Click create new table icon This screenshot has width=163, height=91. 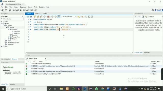coord(18,10)
